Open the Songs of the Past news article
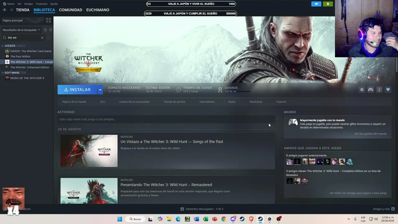The image size is (398, 224). tap(172, 142)
